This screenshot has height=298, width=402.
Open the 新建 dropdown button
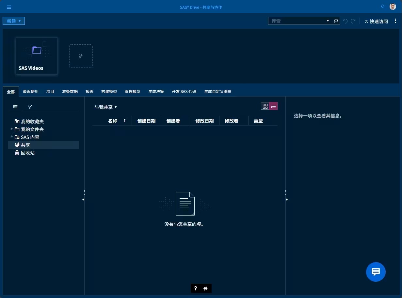(14, 21)
